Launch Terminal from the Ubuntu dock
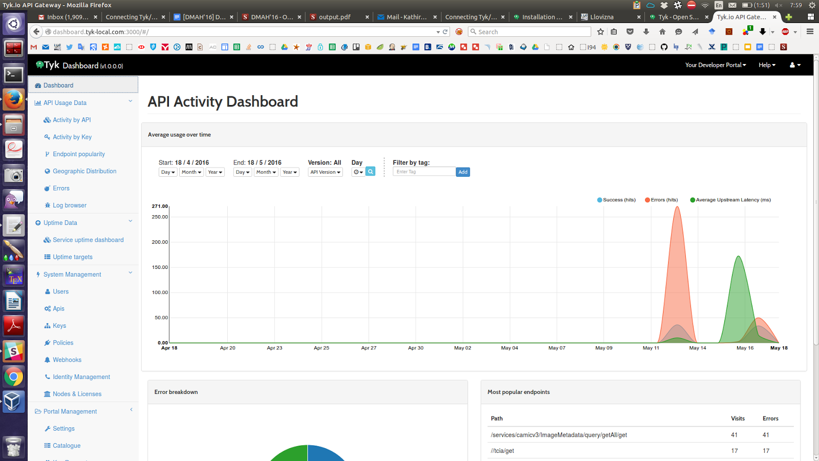819x461 pixels. click(x=13, y=75)
